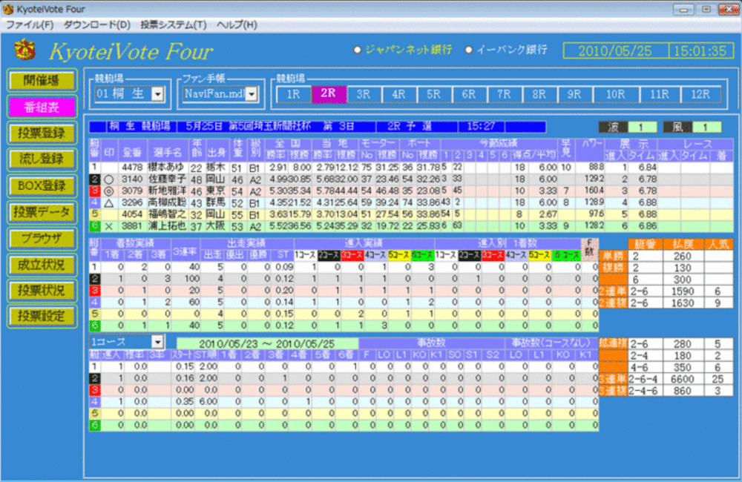Click the 2連単 payout 1590
This screenshot has height=482, width=742.
[x=683, y=291]
